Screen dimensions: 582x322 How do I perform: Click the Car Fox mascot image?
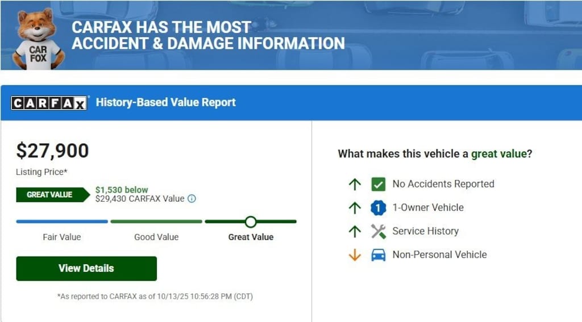click(x=38, y=39)
